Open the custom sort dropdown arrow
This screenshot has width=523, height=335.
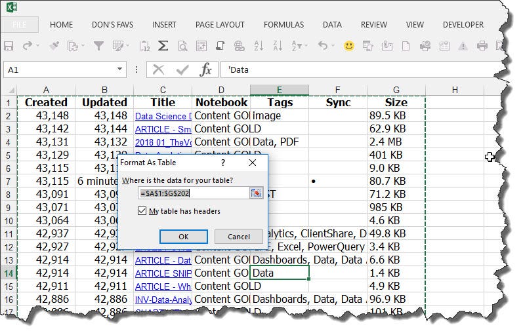(x=306, y=46)
